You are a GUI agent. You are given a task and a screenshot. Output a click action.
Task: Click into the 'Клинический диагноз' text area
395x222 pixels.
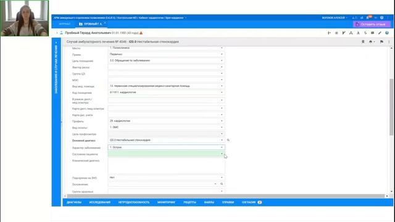coord(167,166)
